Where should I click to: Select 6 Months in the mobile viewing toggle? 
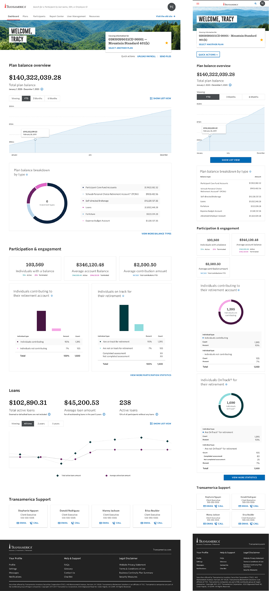[x=253, y=97]
